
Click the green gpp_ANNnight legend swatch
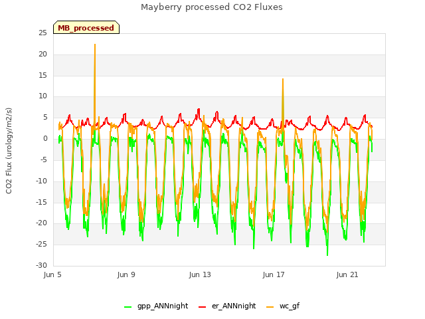(x=127, y=307)
